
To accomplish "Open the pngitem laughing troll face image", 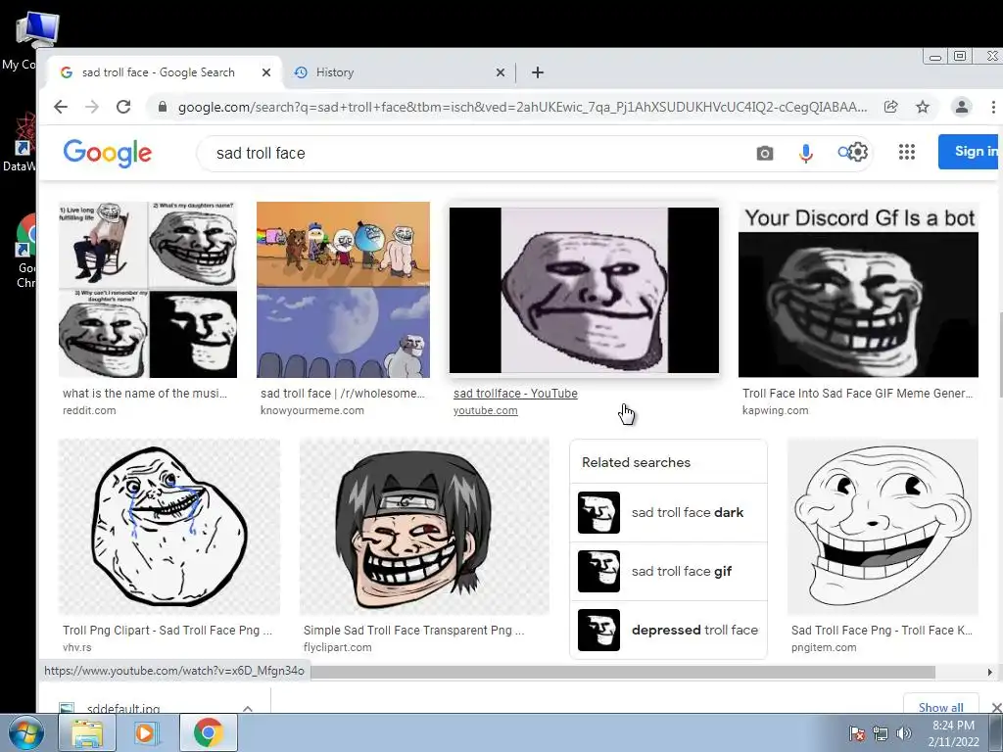I will point(883,527).
